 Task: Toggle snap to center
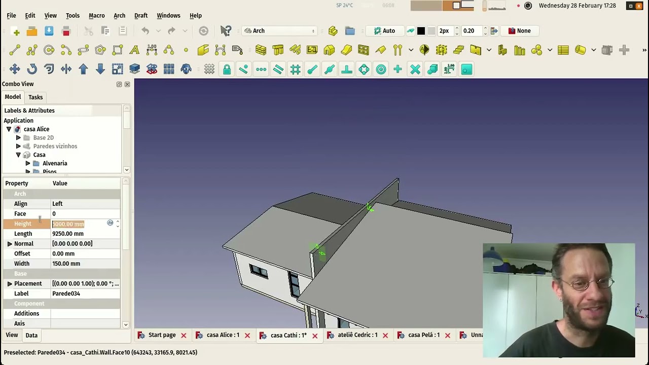(x=381, y=69)
